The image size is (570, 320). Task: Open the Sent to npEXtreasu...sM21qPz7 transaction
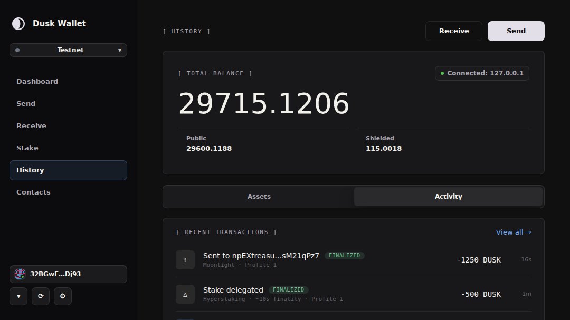(353, 260)
